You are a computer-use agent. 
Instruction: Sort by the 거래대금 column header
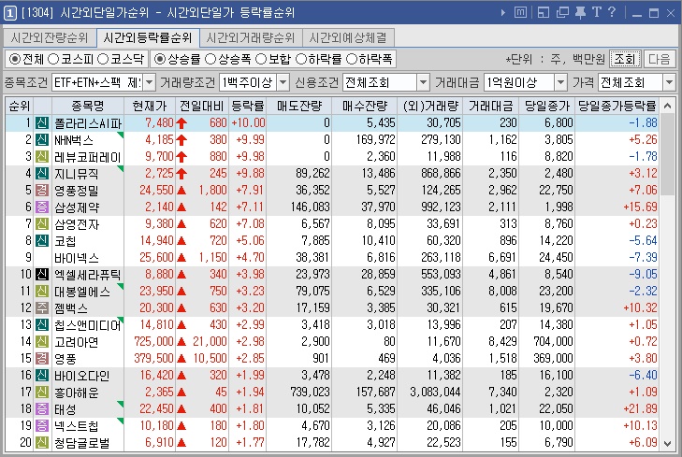490,106
